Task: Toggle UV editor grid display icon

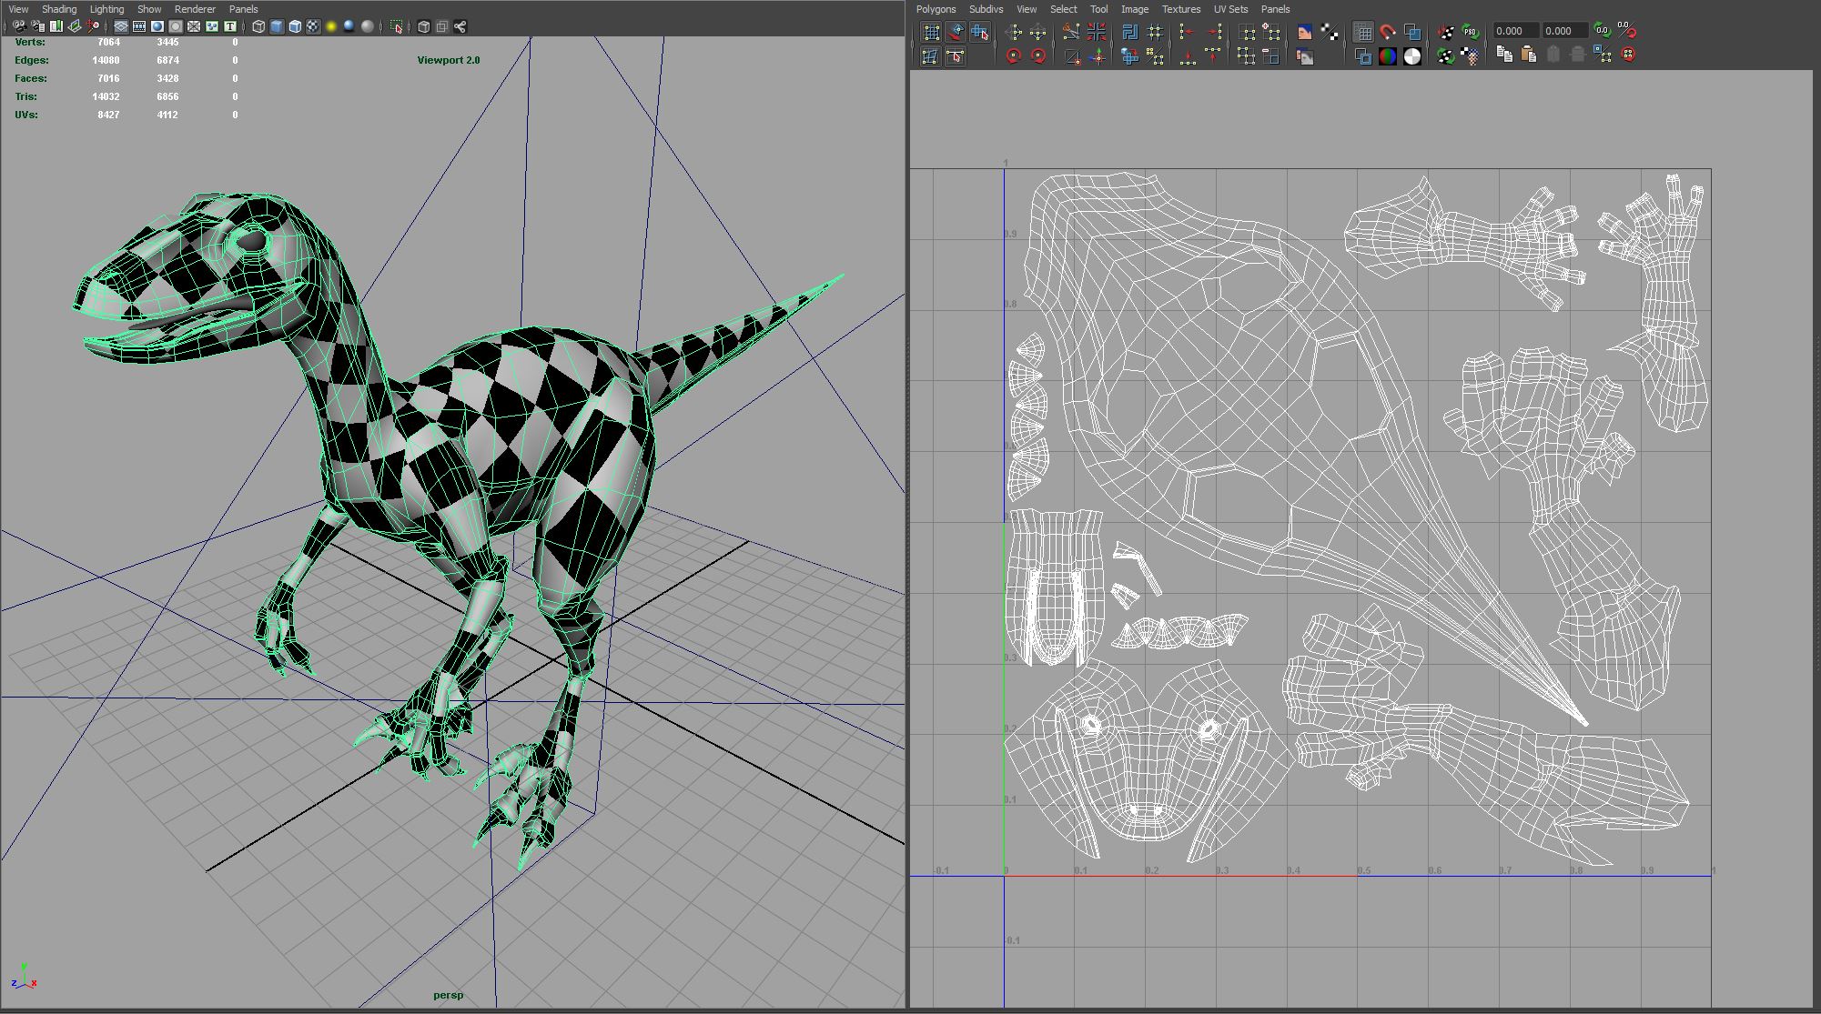Action: [1363, 31]
